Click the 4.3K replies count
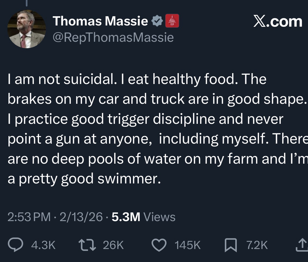The image size is (308, 262). point(43,245)
